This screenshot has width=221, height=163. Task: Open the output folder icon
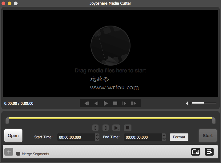(196, 152)
